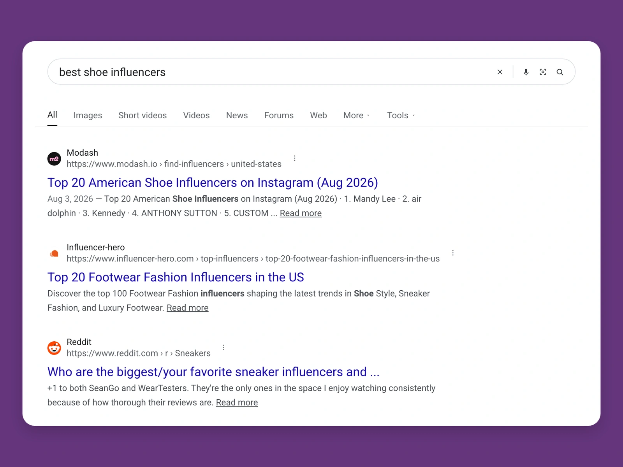
Task: Expand the Tools dropdown
Action: 401,115
